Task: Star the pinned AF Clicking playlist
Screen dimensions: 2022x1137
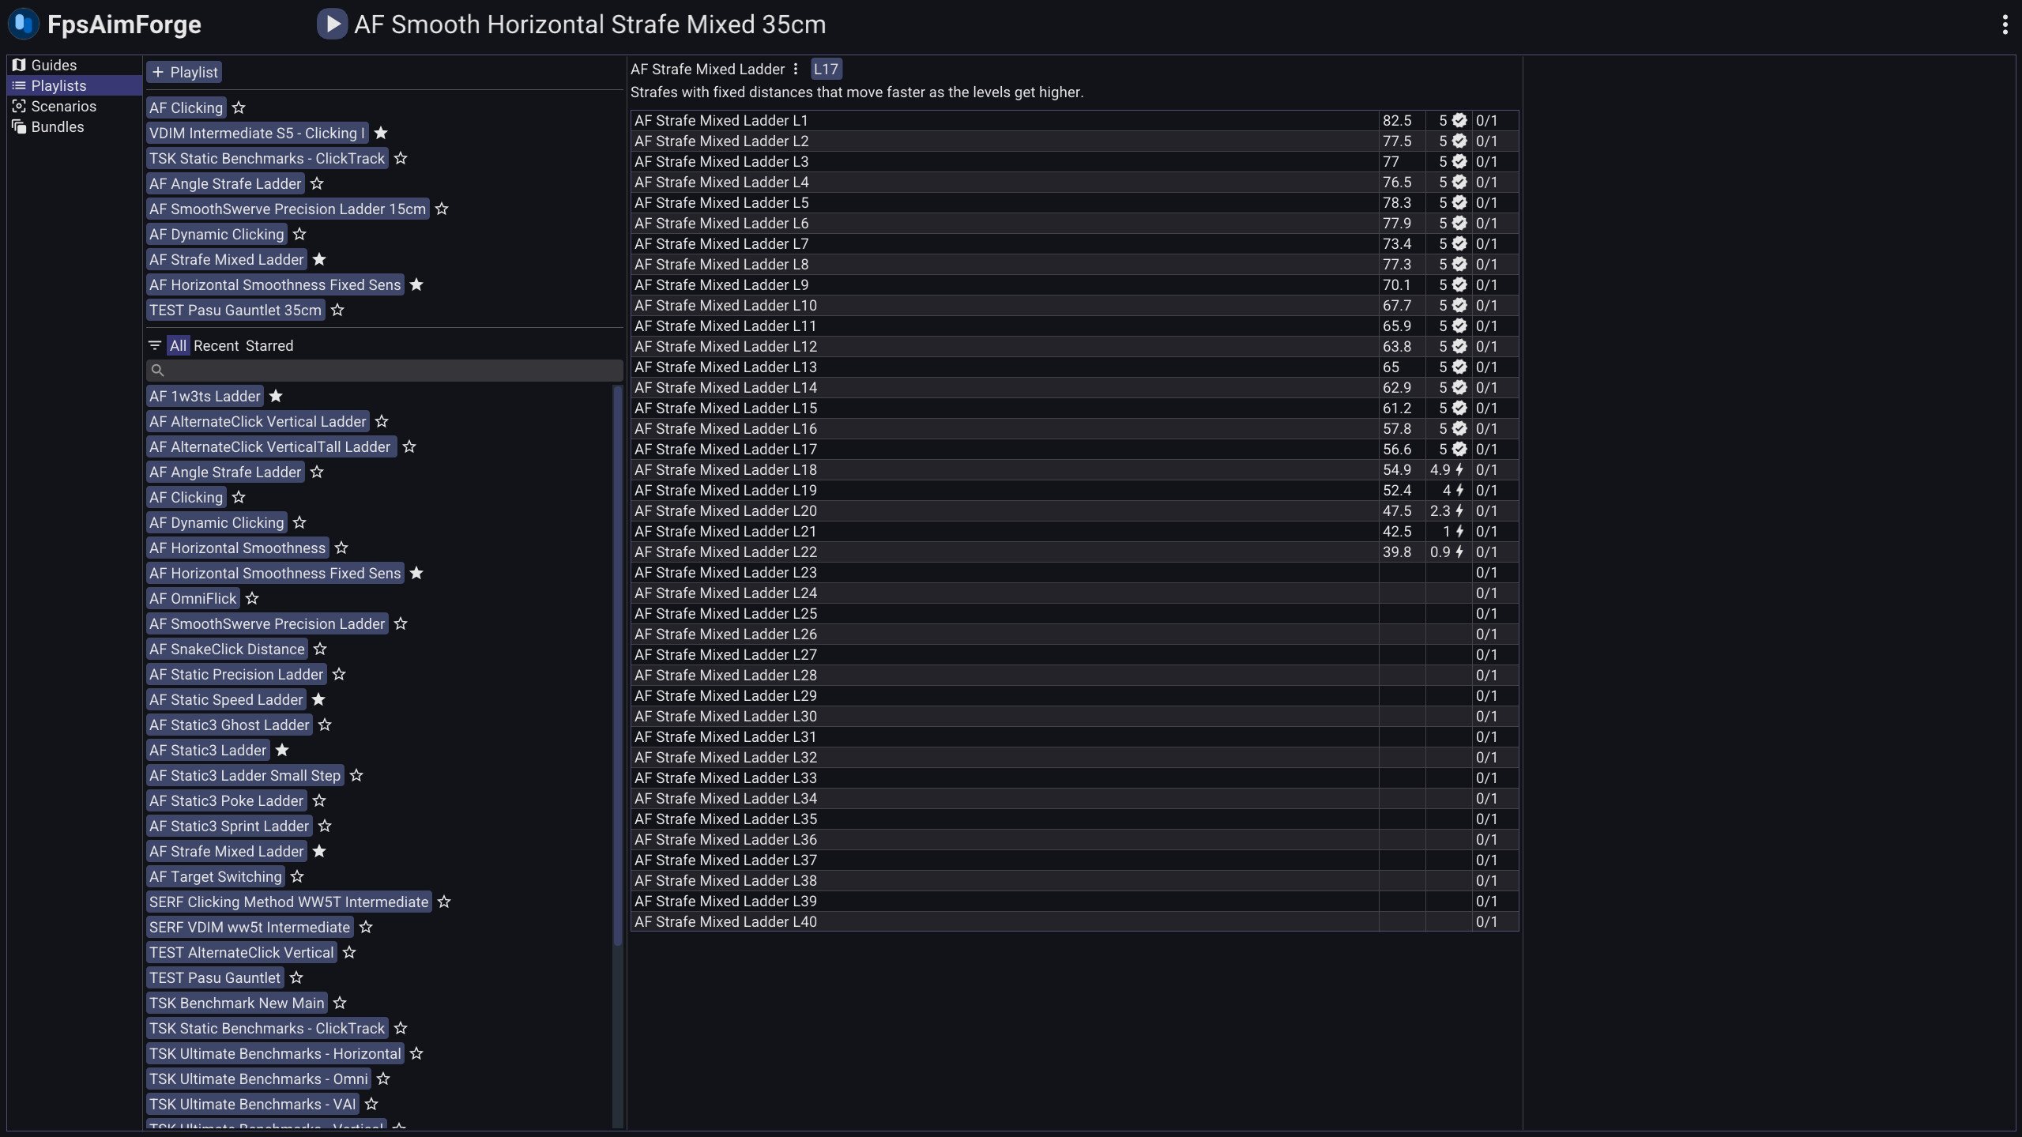Action: (239, 107)
